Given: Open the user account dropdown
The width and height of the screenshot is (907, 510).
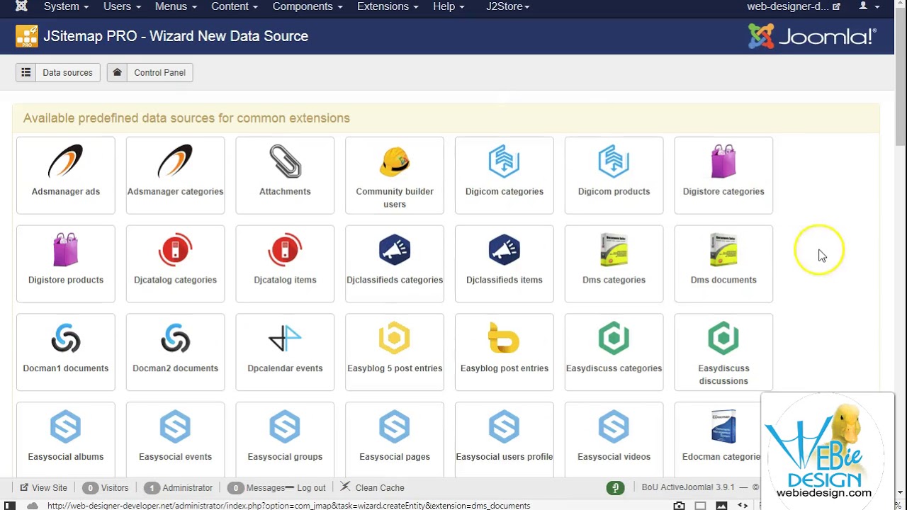Looking at the screenshot, I should [869, 6].
